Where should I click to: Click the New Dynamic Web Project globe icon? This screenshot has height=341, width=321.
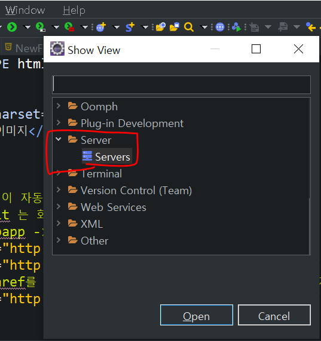pyautogui.click(x=101, y=27)
